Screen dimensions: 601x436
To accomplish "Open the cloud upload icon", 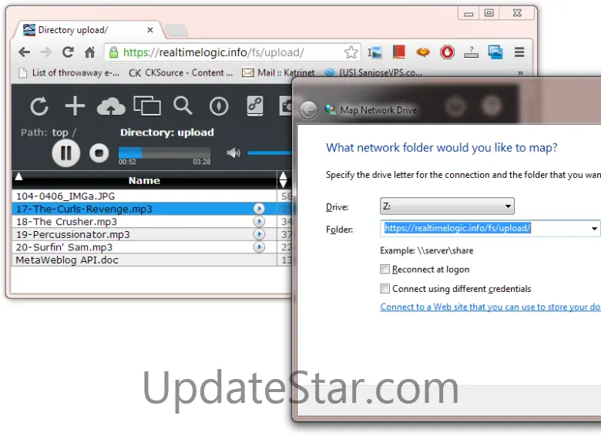I will tap(111, 106).
